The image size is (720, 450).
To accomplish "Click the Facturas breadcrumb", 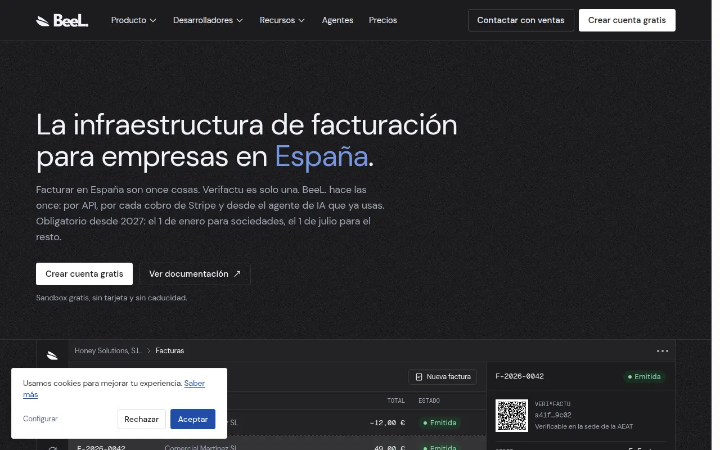I will click(170, 350).
